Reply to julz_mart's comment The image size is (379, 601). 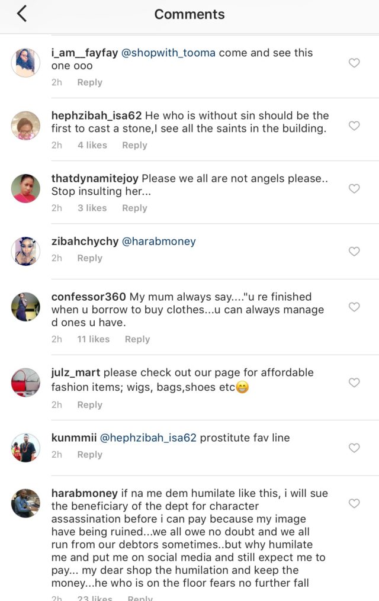[x=89, y=405]
